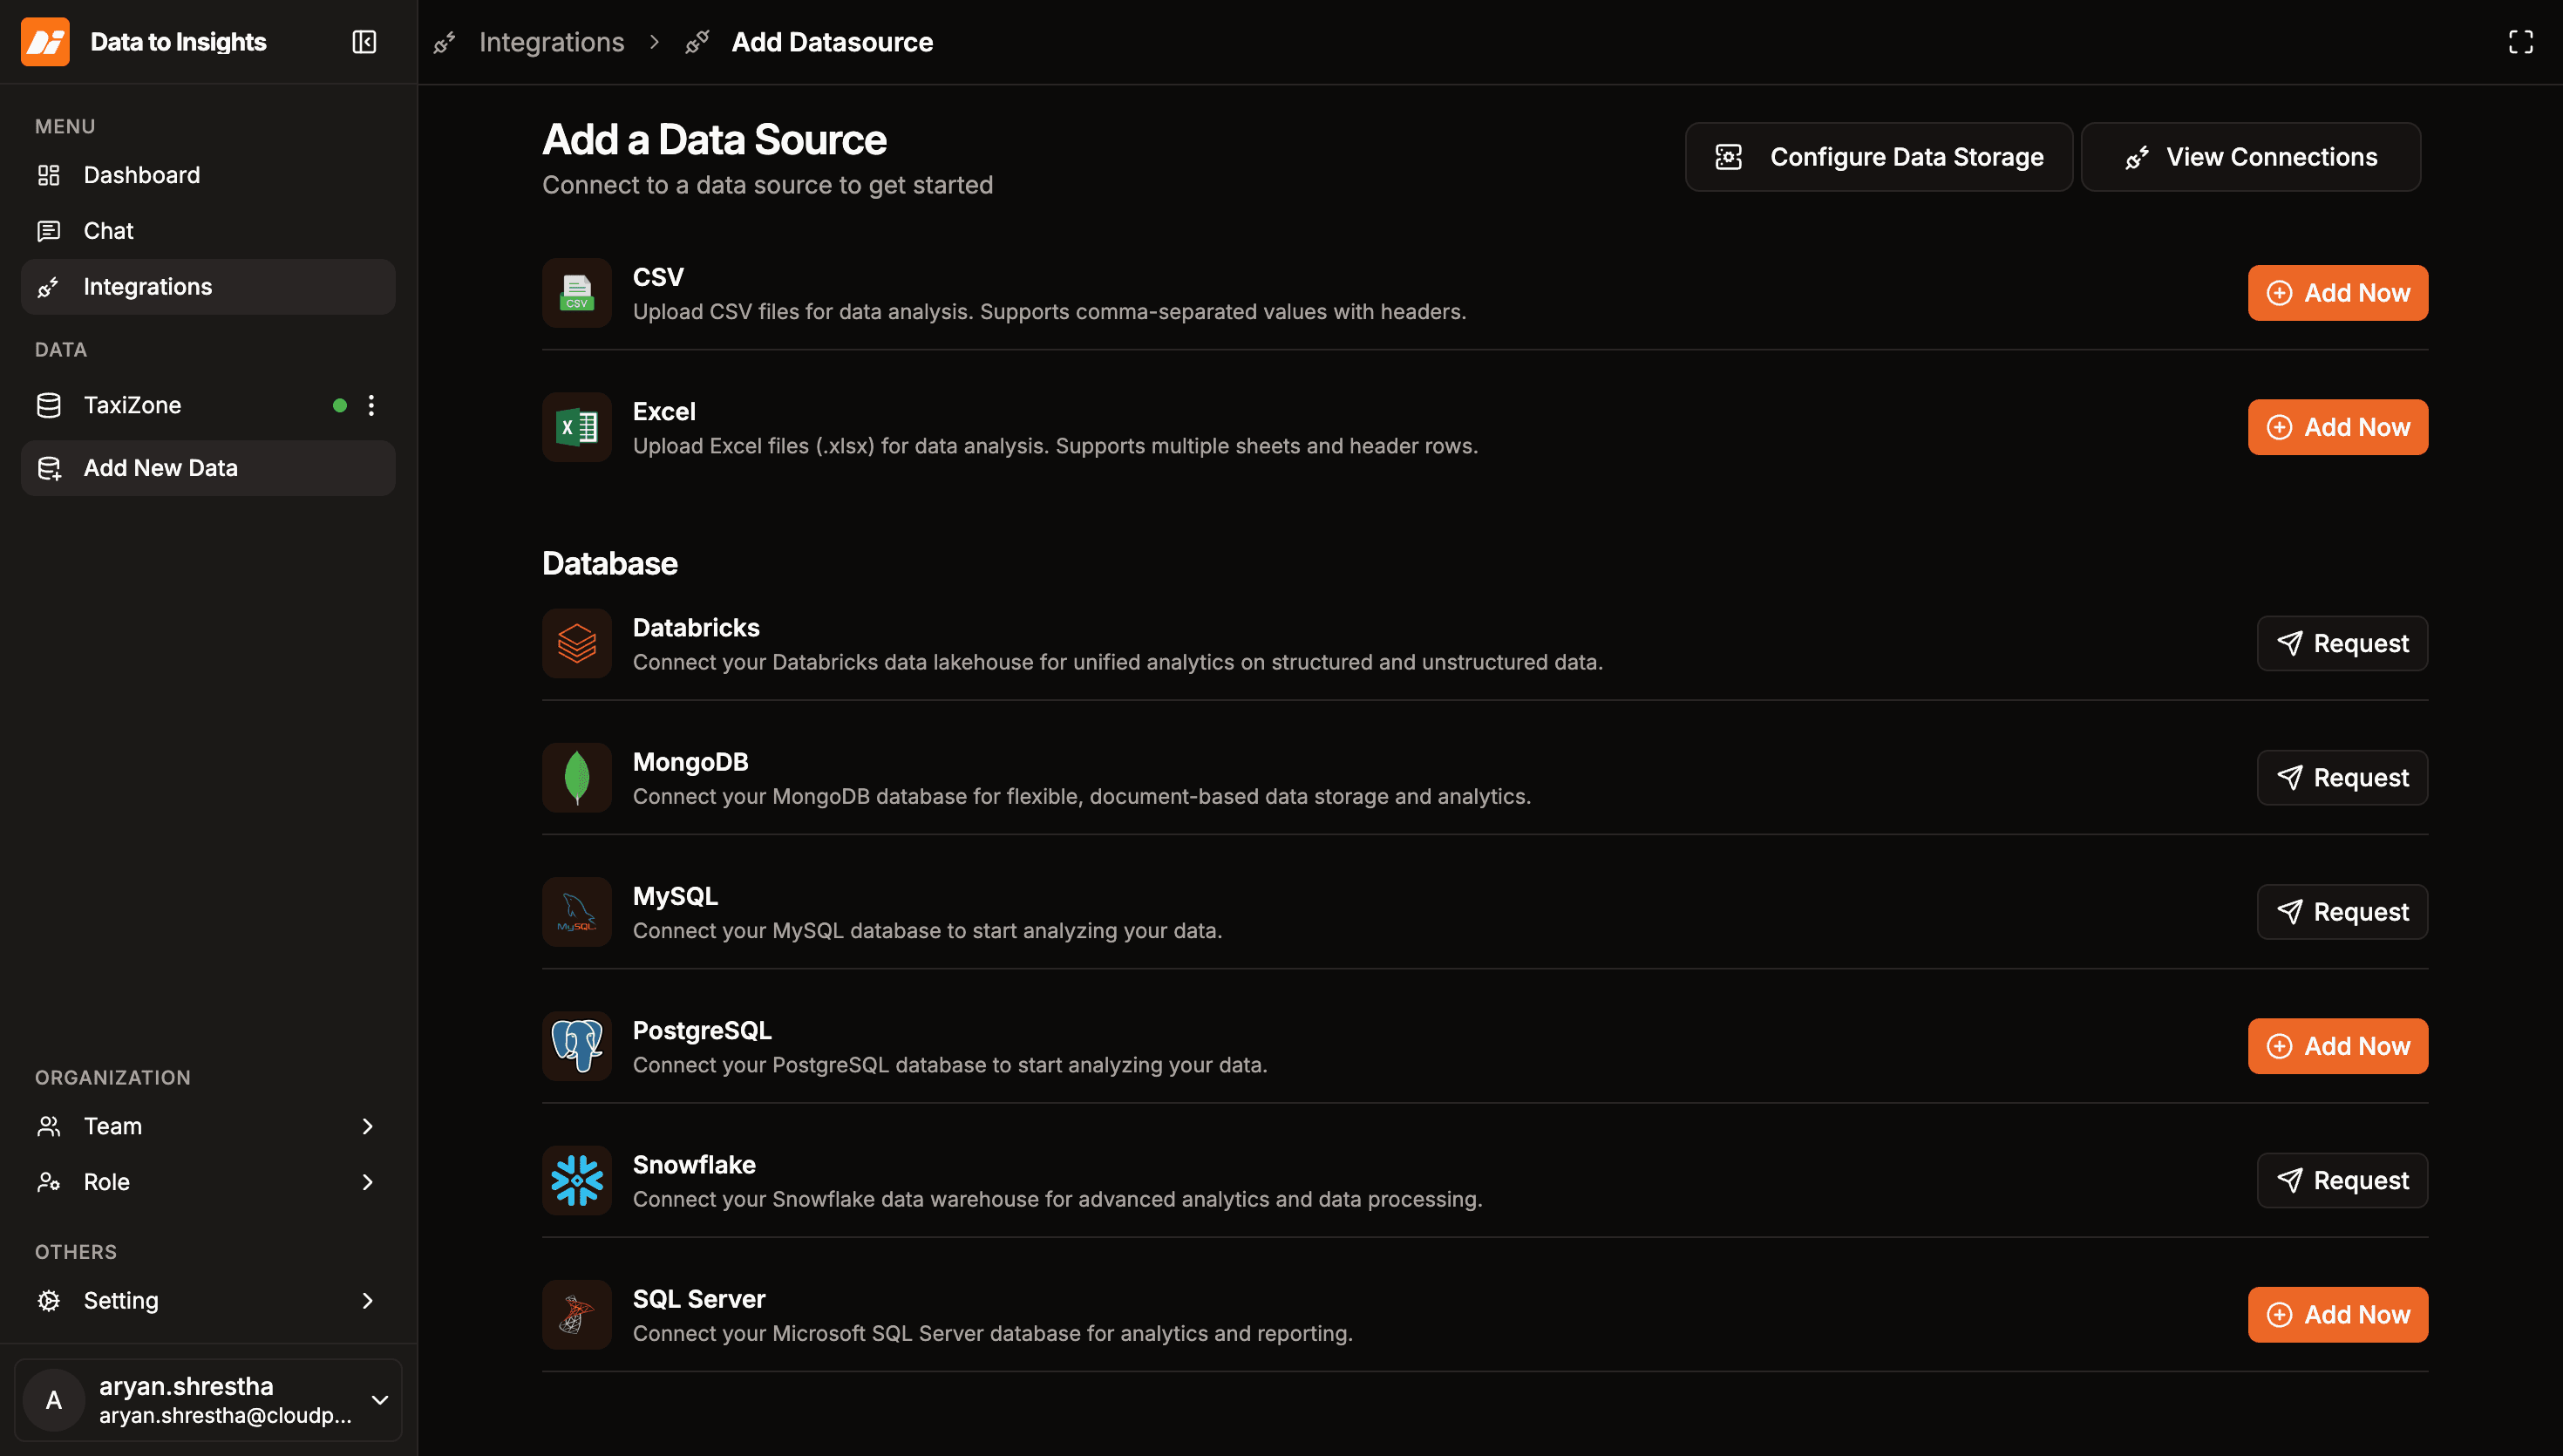Add Now for Excel
2563x1456 pixels.
[x=2337, y=427]
